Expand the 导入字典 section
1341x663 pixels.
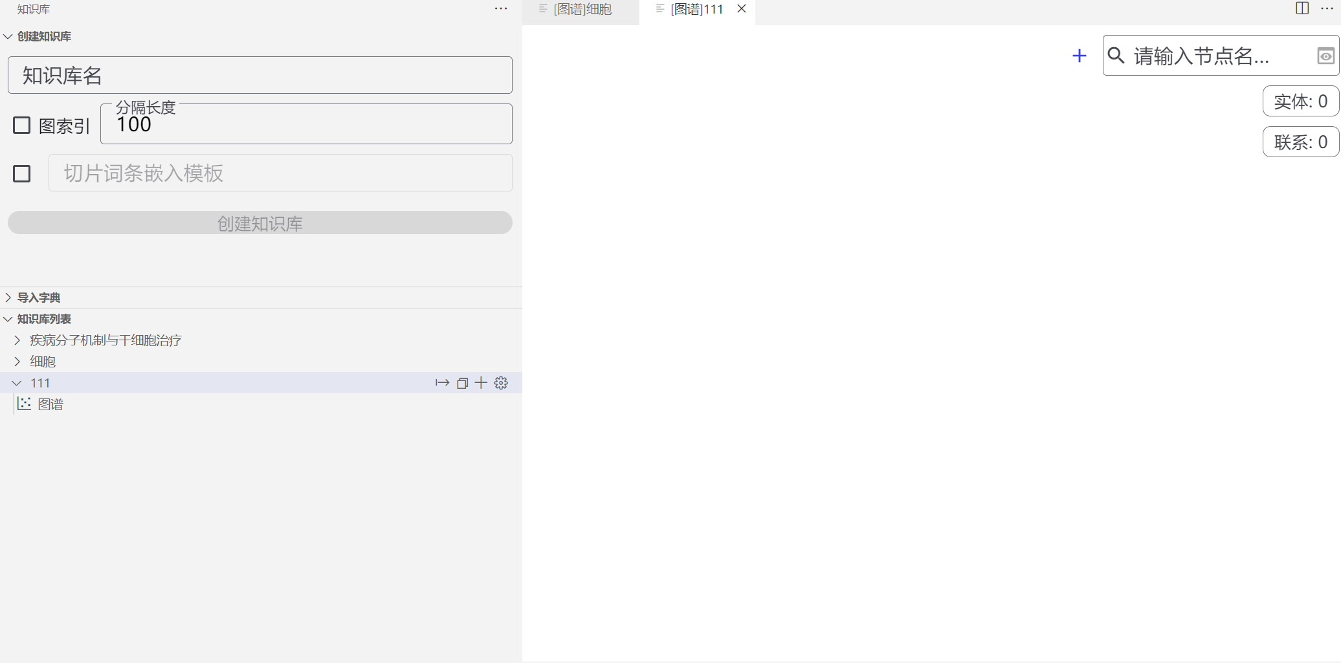(x=39, y=298)
